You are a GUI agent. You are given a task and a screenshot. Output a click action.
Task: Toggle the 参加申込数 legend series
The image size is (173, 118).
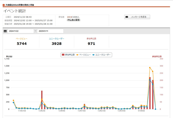coord(68,55)
